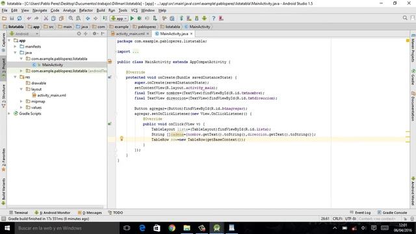Open the Android project view dropdown
The image size is (416, 234).
pyautogui.click(x=24, y=34)
